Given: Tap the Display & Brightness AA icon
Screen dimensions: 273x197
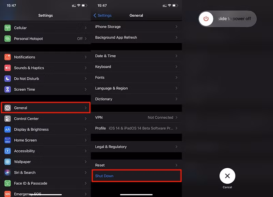Looking at the screenshot, I should (8, 130).
